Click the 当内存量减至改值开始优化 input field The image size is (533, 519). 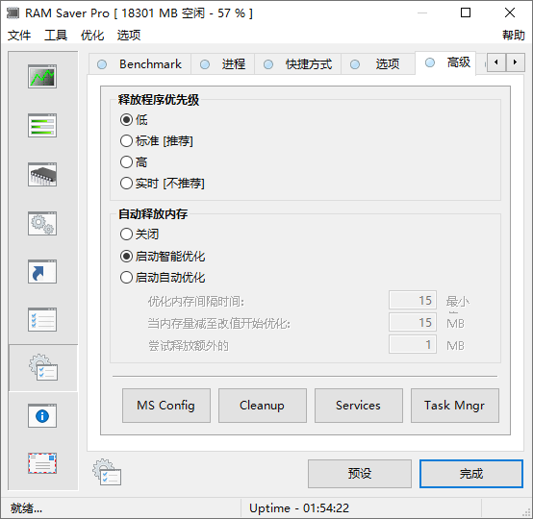pos(413,322)
